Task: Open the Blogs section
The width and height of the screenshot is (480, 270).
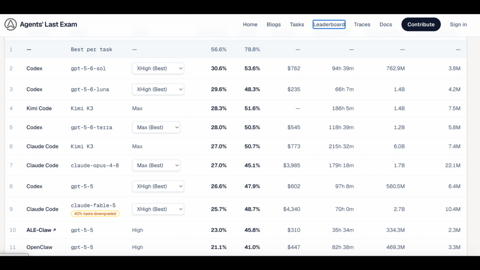Action: click(x=274, y=24)
